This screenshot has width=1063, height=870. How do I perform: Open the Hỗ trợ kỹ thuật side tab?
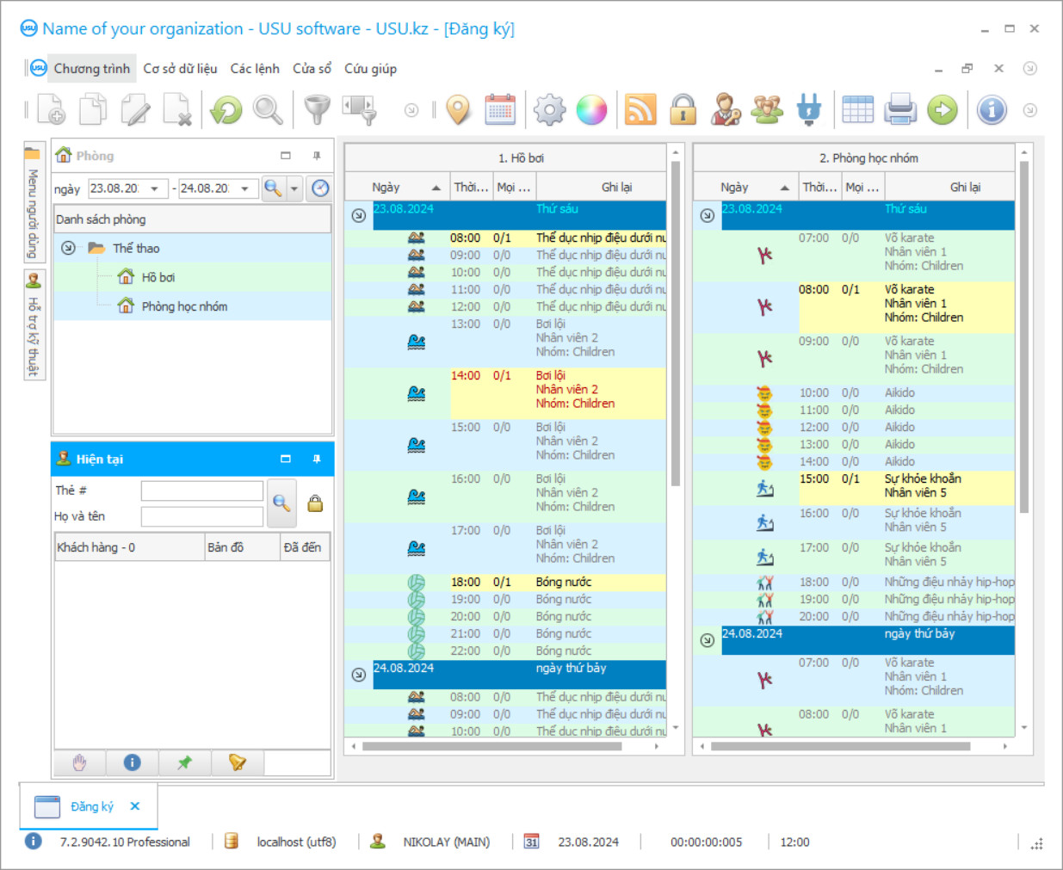33,325
